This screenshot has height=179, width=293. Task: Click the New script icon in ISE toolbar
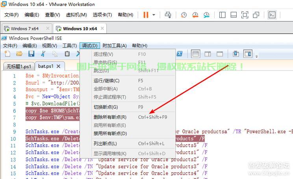(x=7, y=54)
